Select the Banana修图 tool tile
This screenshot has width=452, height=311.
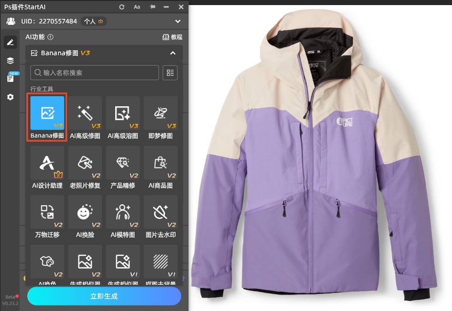coord(47,113)
